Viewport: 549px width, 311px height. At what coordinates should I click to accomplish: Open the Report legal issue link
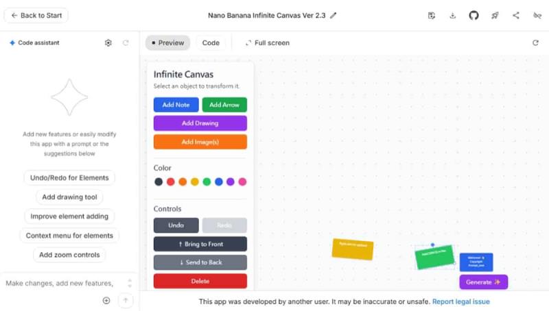click(460, 301)
